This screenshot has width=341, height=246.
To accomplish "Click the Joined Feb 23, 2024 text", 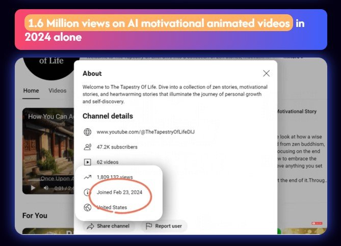I will click(119, 193).
